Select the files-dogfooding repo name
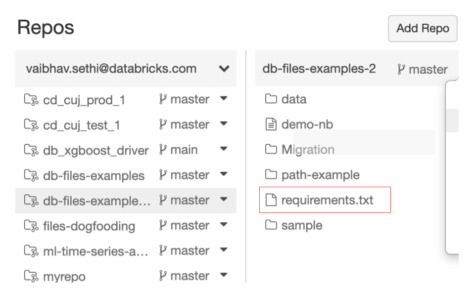 (x=89, y=226)
